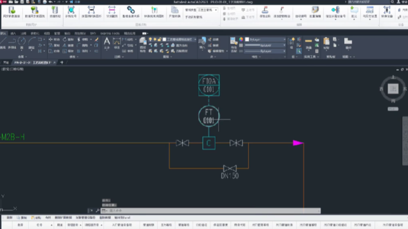Image resolution: width=408 pixels, height=229 pixels.
Task: Toggle layer lock padlock icon
Action: [159, 39]
